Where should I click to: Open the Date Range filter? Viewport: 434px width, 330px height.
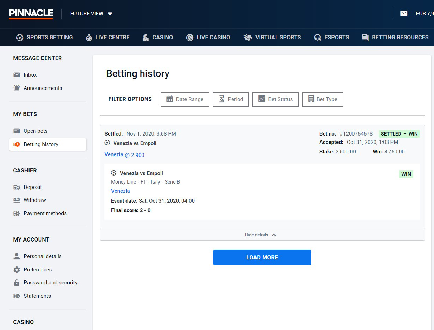185,99
